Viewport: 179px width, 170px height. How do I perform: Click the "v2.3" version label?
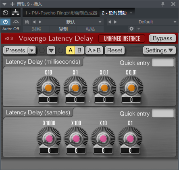[x=9, y=39]
